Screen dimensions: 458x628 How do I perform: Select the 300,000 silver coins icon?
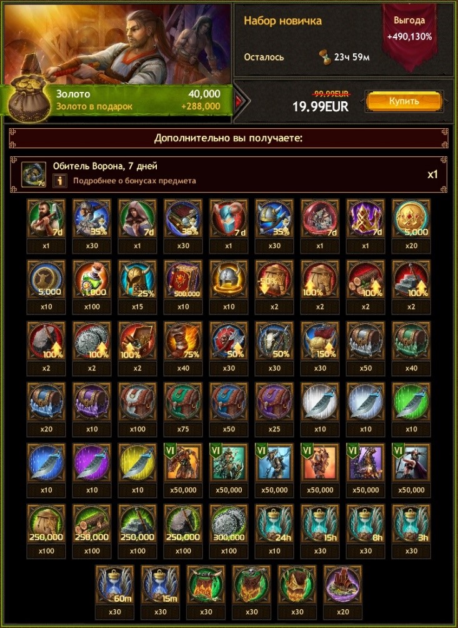(x=229, y=524)
